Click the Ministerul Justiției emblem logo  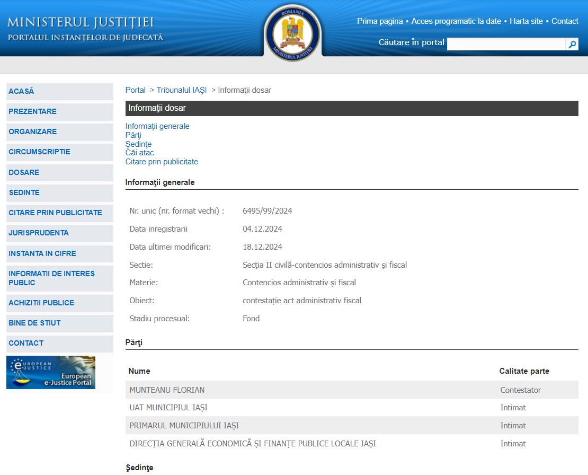coord(293,33)
